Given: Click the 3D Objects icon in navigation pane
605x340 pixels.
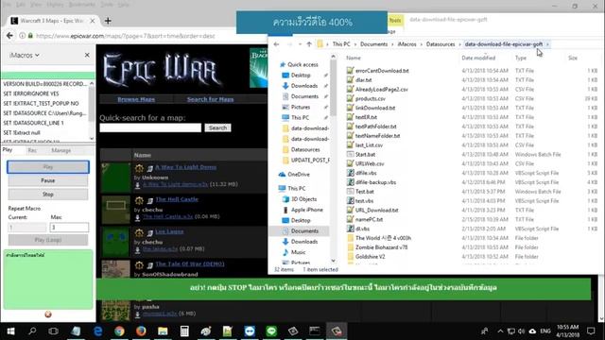Looking at the screenshot, I should pyautogui.click(x=285, y=199).
